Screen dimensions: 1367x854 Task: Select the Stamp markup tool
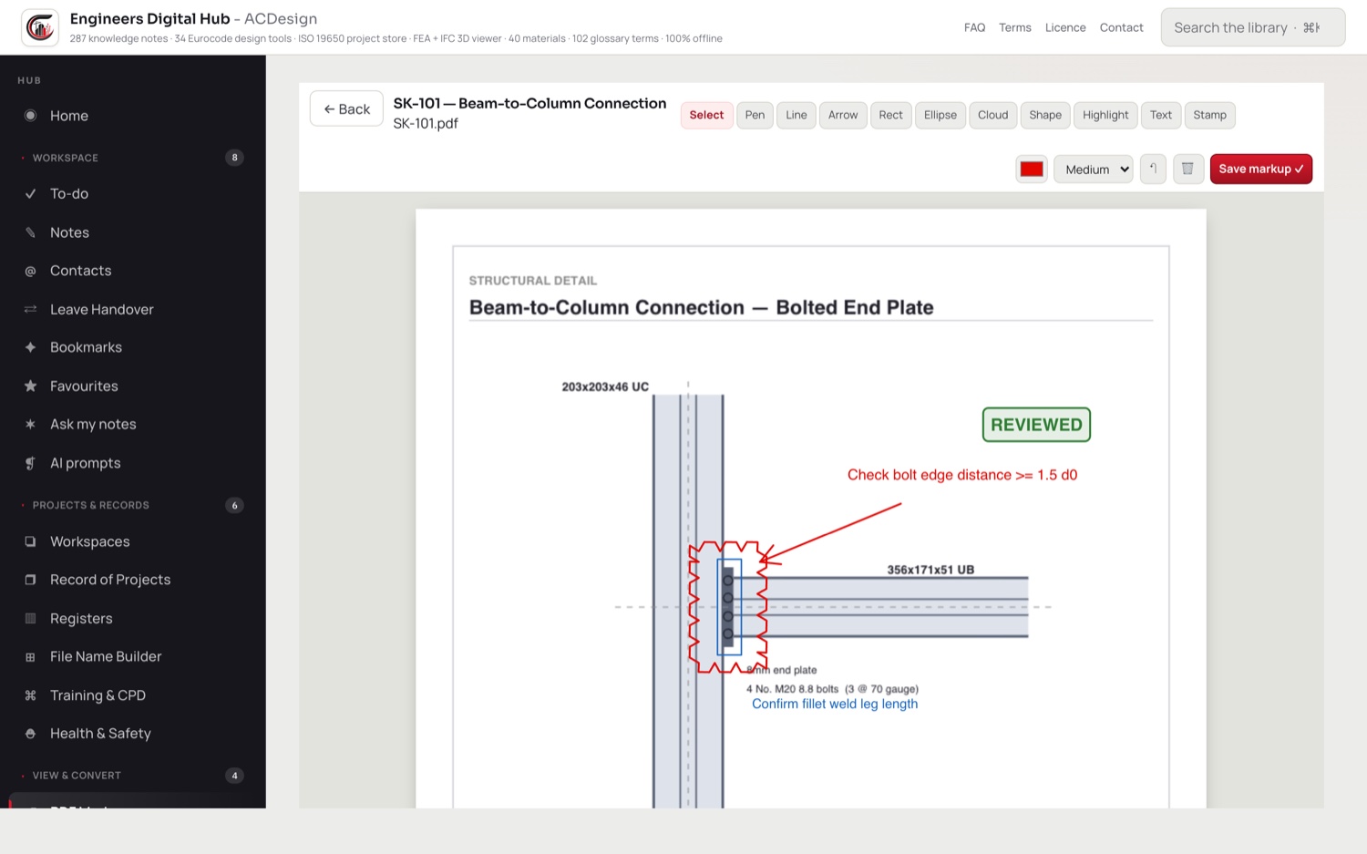(x=1209, y=115)
